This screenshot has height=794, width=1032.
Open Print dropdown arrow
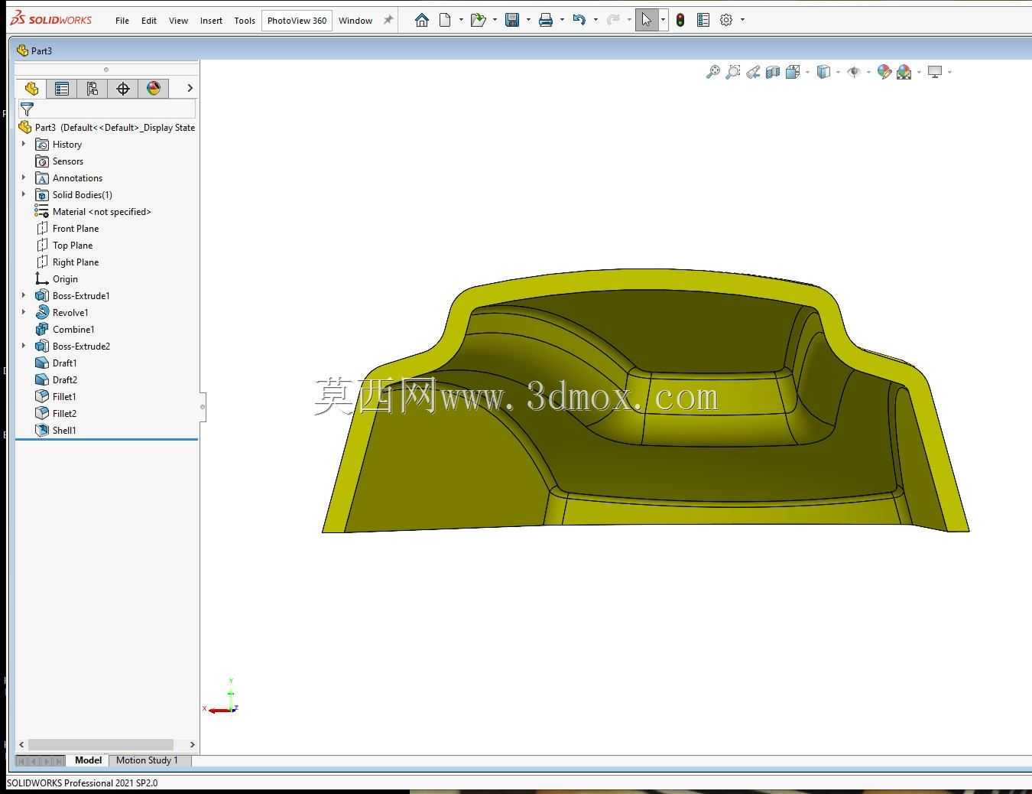562,20
